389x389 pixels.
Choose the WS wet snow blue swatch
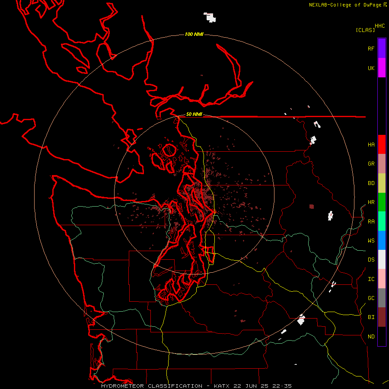pos(382,240)
